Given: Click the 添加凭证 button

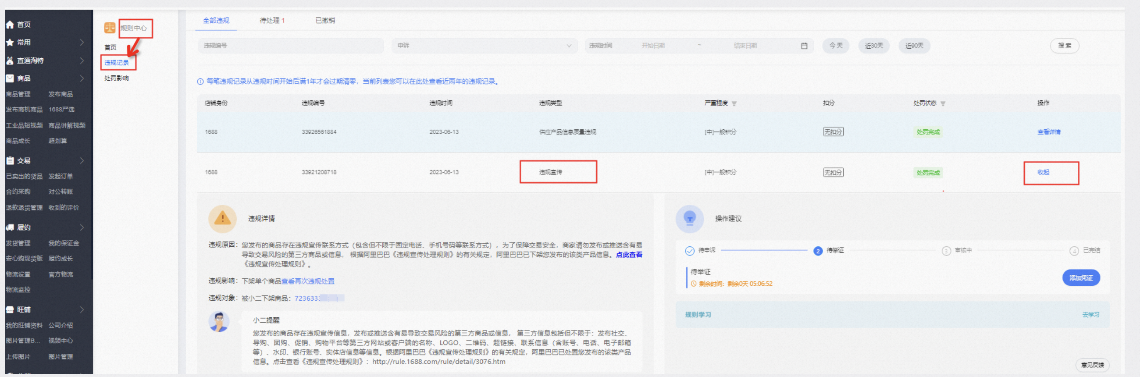Looking at the screenshot, I should pos(1081,278).
